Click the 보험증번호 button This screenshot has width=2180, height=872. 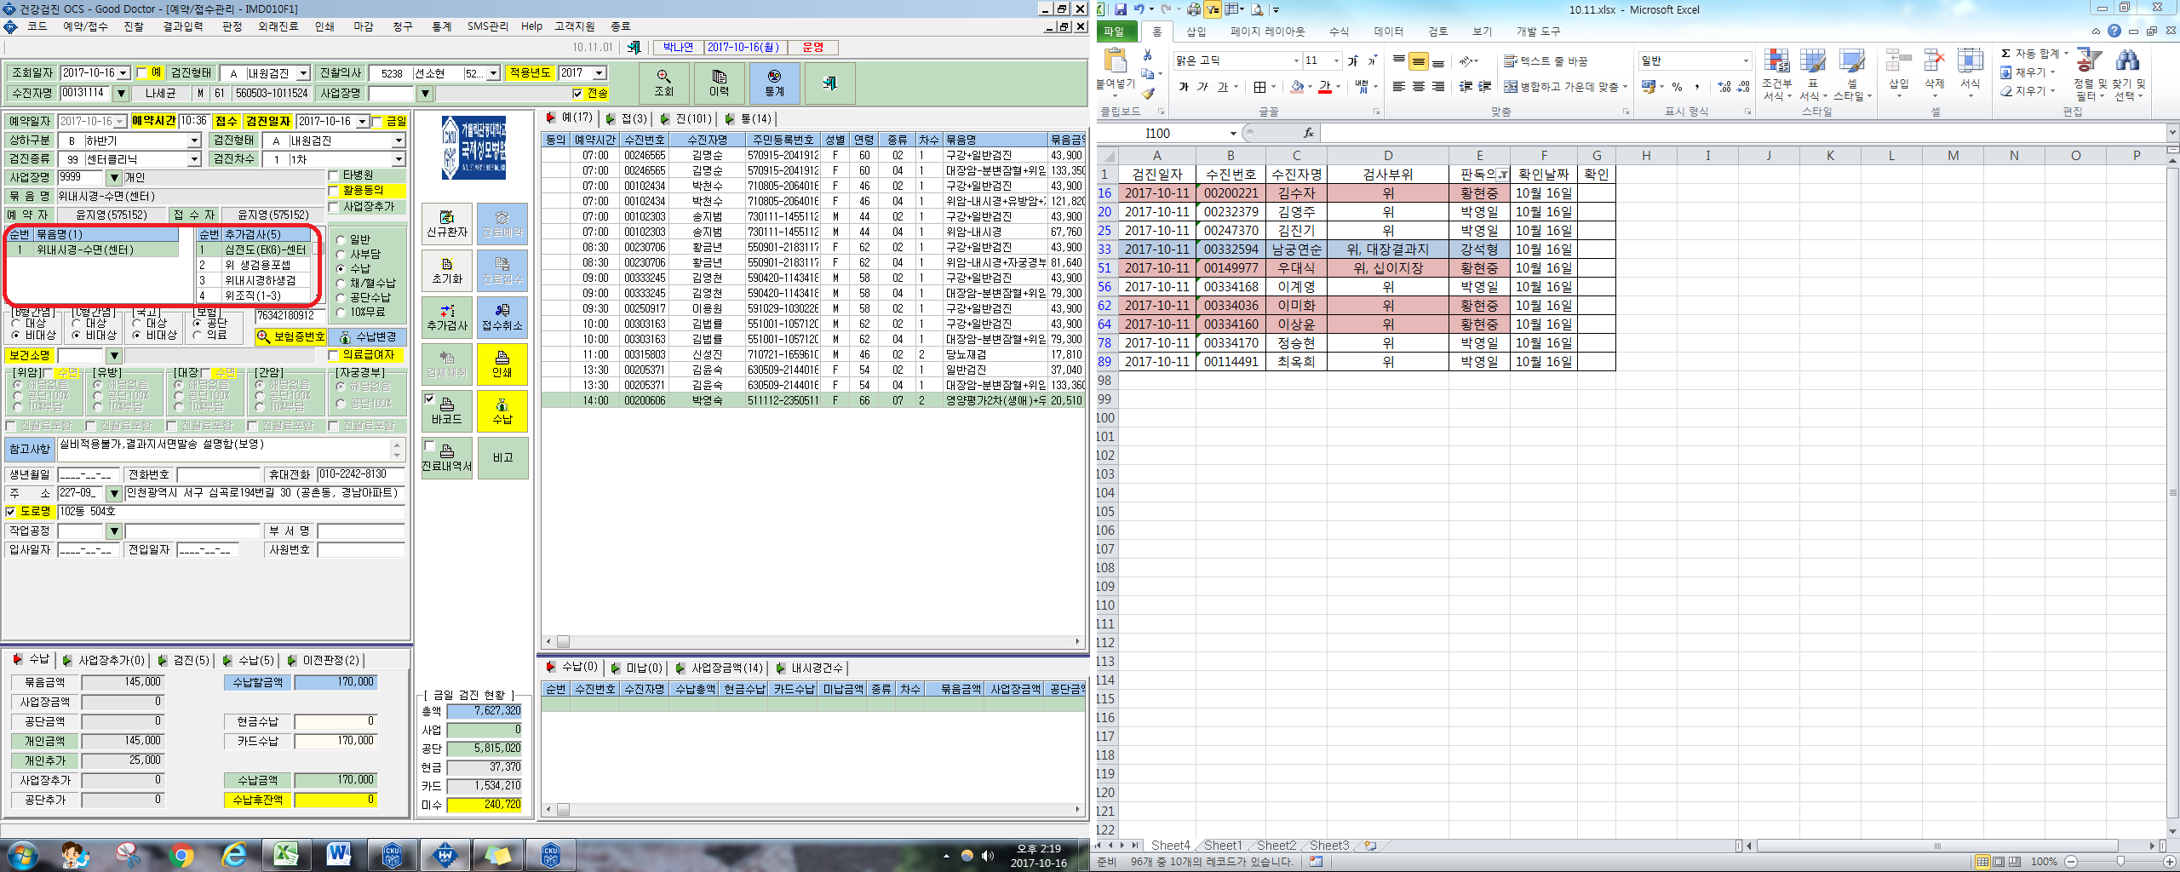point(290,336)
